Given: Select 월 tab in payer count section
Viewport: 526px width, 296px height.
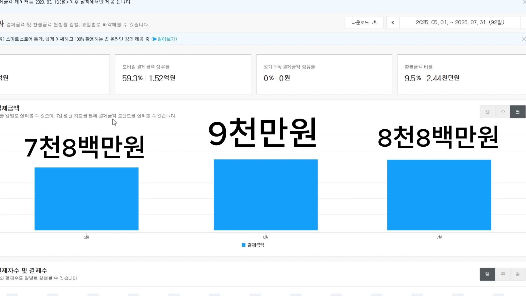Looking at the screenshot, I should click(x=518, y=274).
